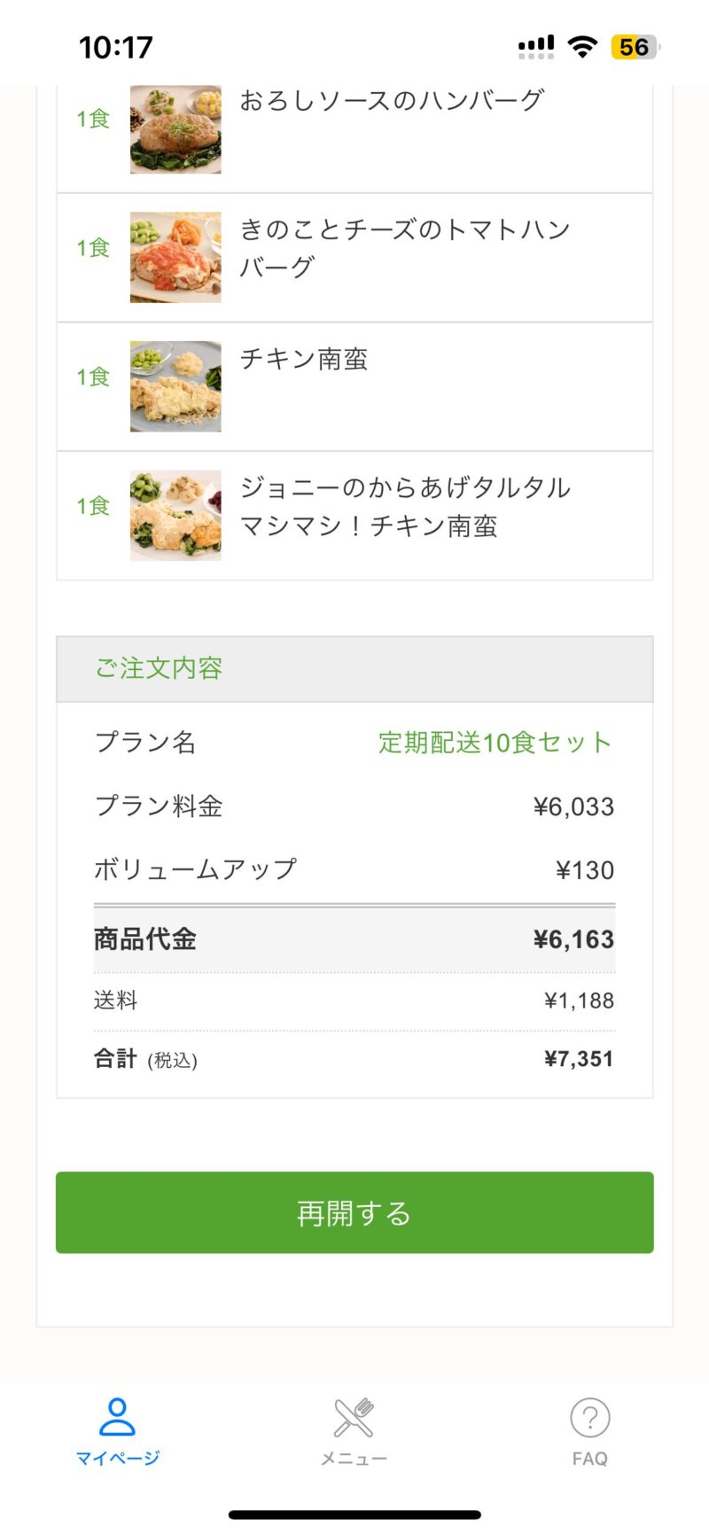Tap the おろしソースのハンバーグ meal photo
Screen dimensions: 709x1534
coord(175,129)
